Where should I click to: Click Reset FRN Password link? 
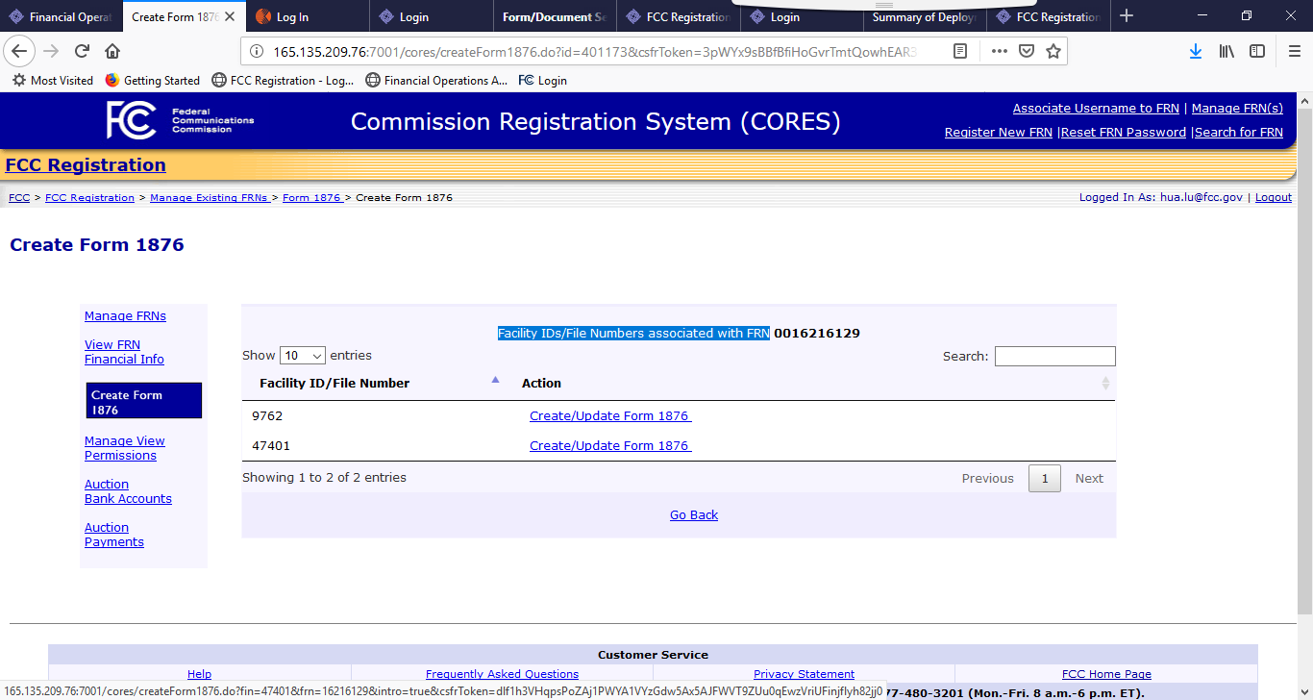tap(1123, 133)
